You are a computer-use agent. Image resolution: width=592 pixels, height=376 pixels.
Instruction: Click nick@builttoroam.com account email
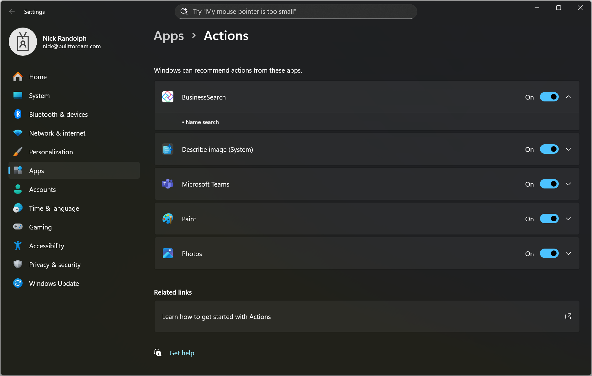click(x=71, y=46)
